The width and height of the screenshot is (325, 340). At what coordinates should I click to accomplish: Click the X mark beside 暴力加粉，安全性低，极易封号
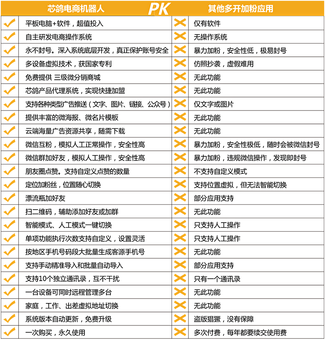tap(180, 50)
